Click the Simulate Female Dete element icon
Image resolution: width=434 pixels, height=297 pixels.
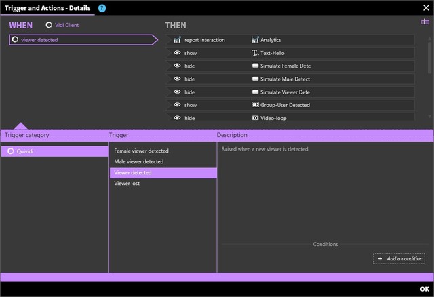255,66
